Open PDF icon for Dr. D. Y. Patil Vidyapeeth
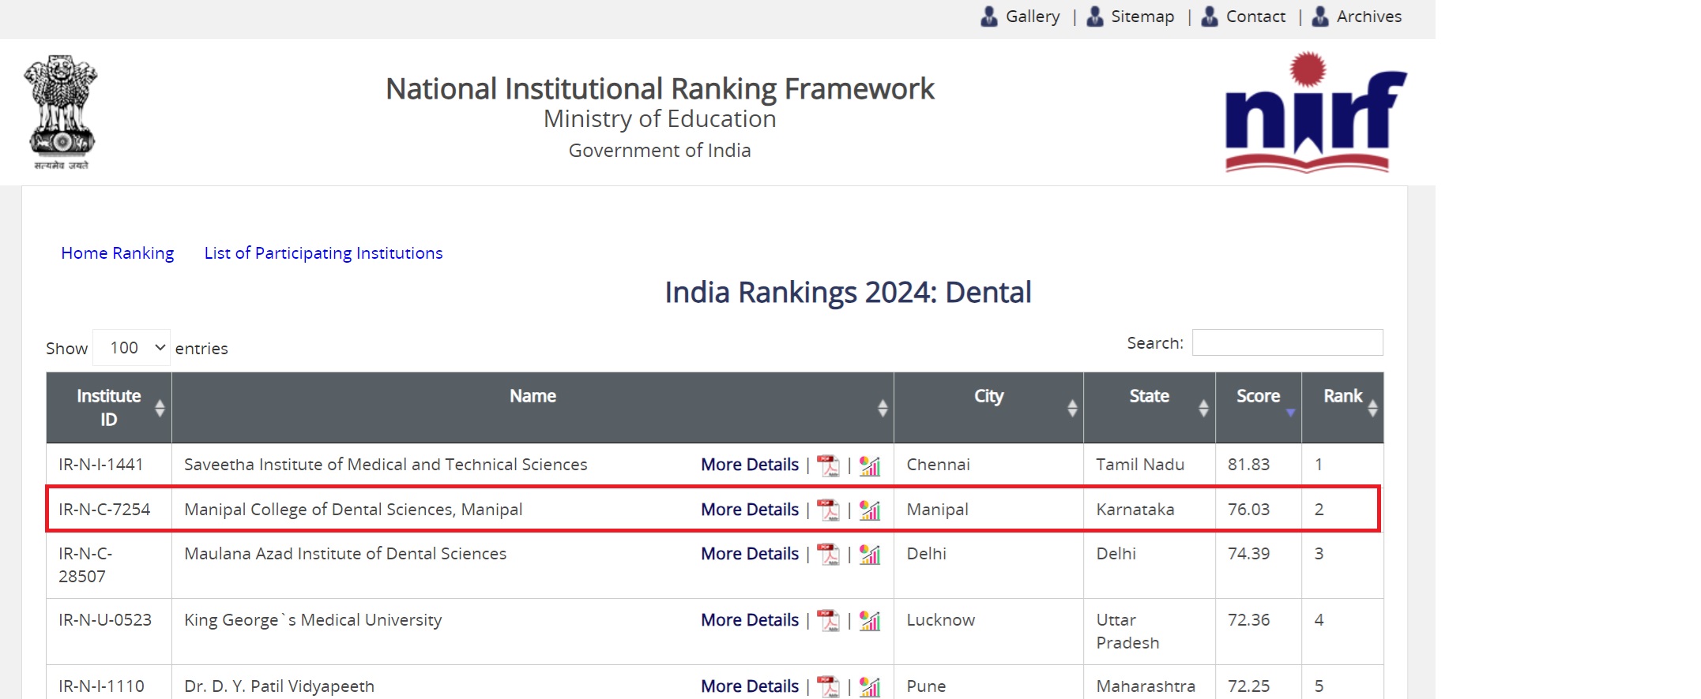Viewport: 1701px width, 699px height. pos(828,686)
